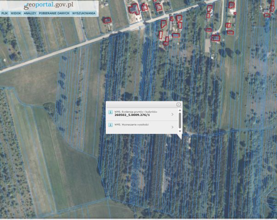Open the POBIERANIE DANYCH menu
This screenshot has width=277, height=220.
(x=54, y=13)
